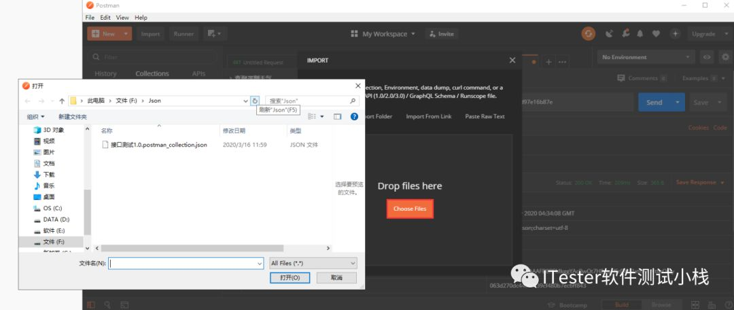Open the Save button dropdown arrow
The height and width of the screenshot is (310, 734).
(720, 102)
